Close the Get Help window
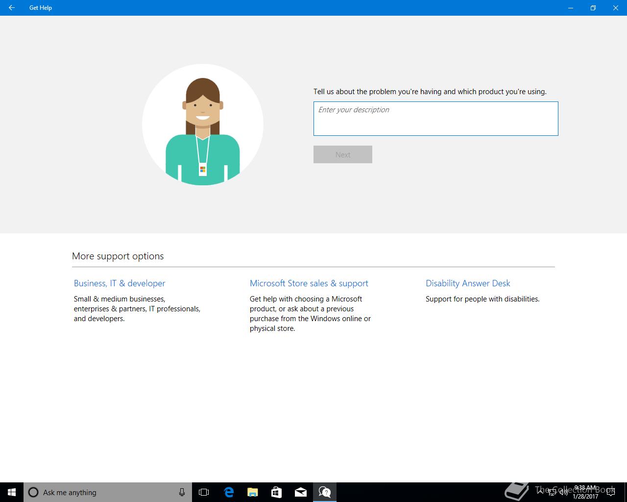The height and width of the screenshot is (502, 627). click(x=616, y=8)
